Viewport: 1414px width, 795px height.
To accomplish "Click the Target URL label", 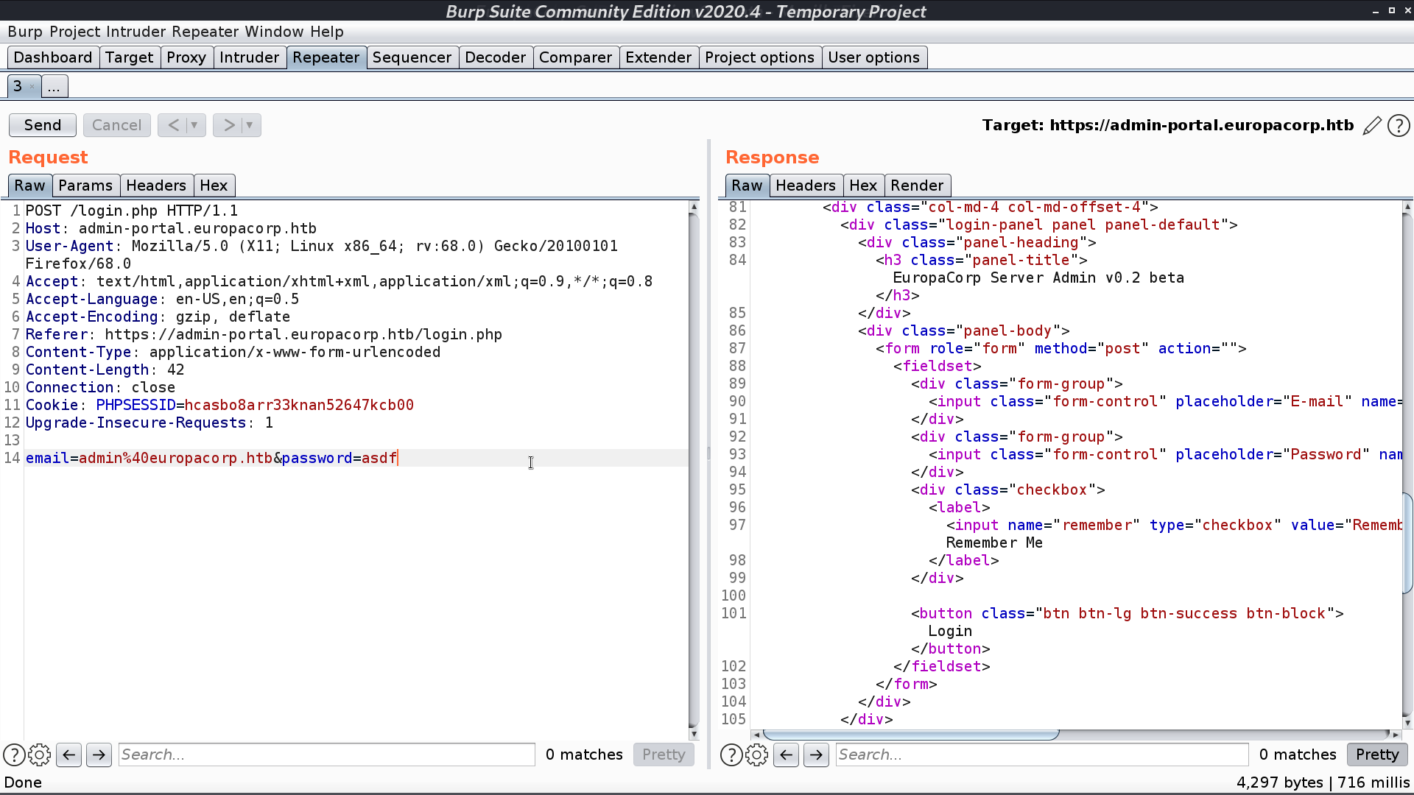I will tap(1167, 125).
